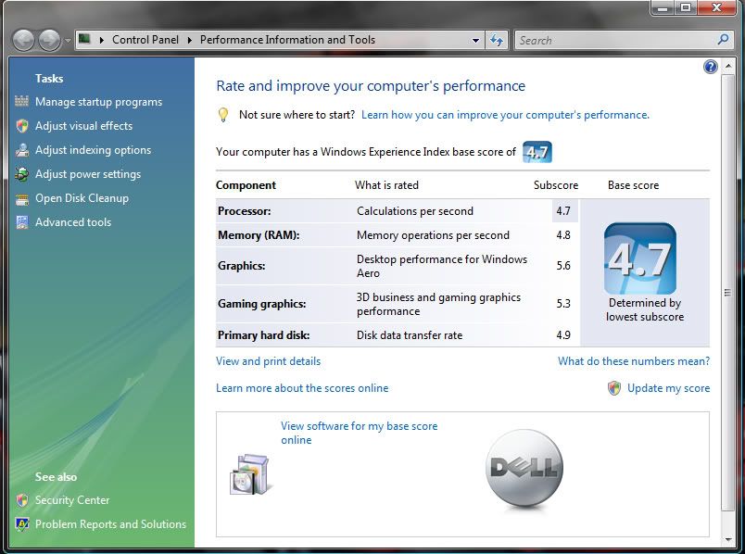The image size is (745, 554).
Task: Click the Memory subscore 4.8
Action: click(563, 235)
